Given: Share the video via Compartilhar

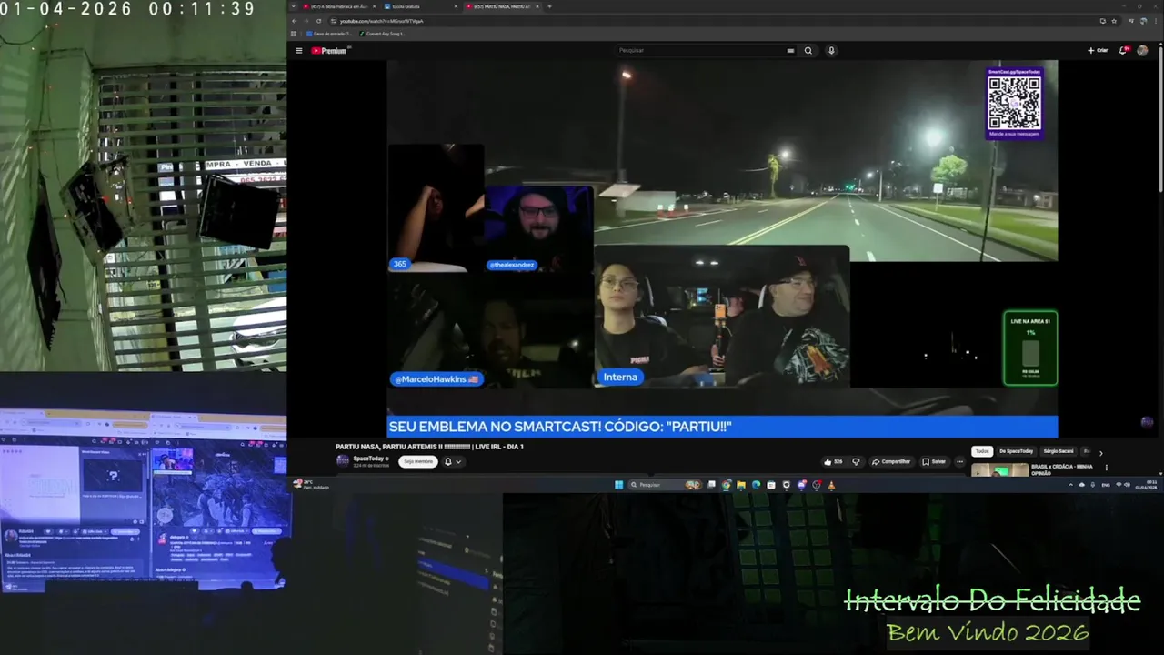Looking at the screenshot, I should coord(891,461).
